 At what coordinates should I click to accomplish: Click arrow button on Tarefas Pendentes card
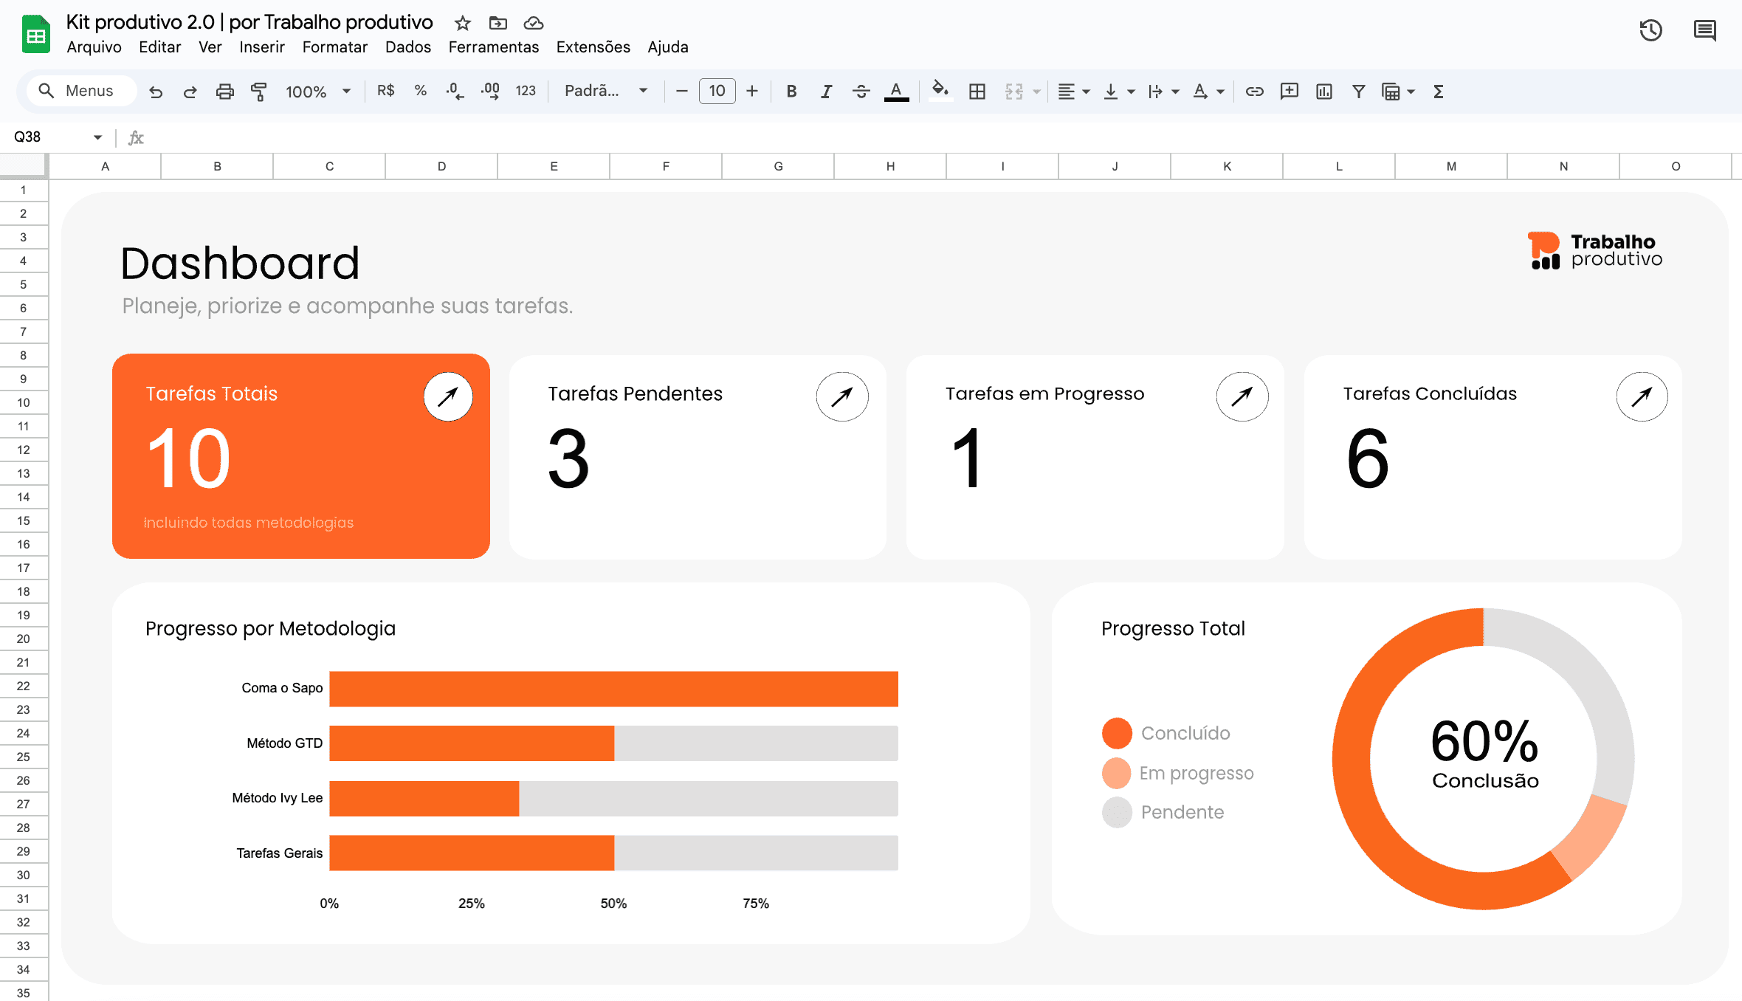[842, 396]
